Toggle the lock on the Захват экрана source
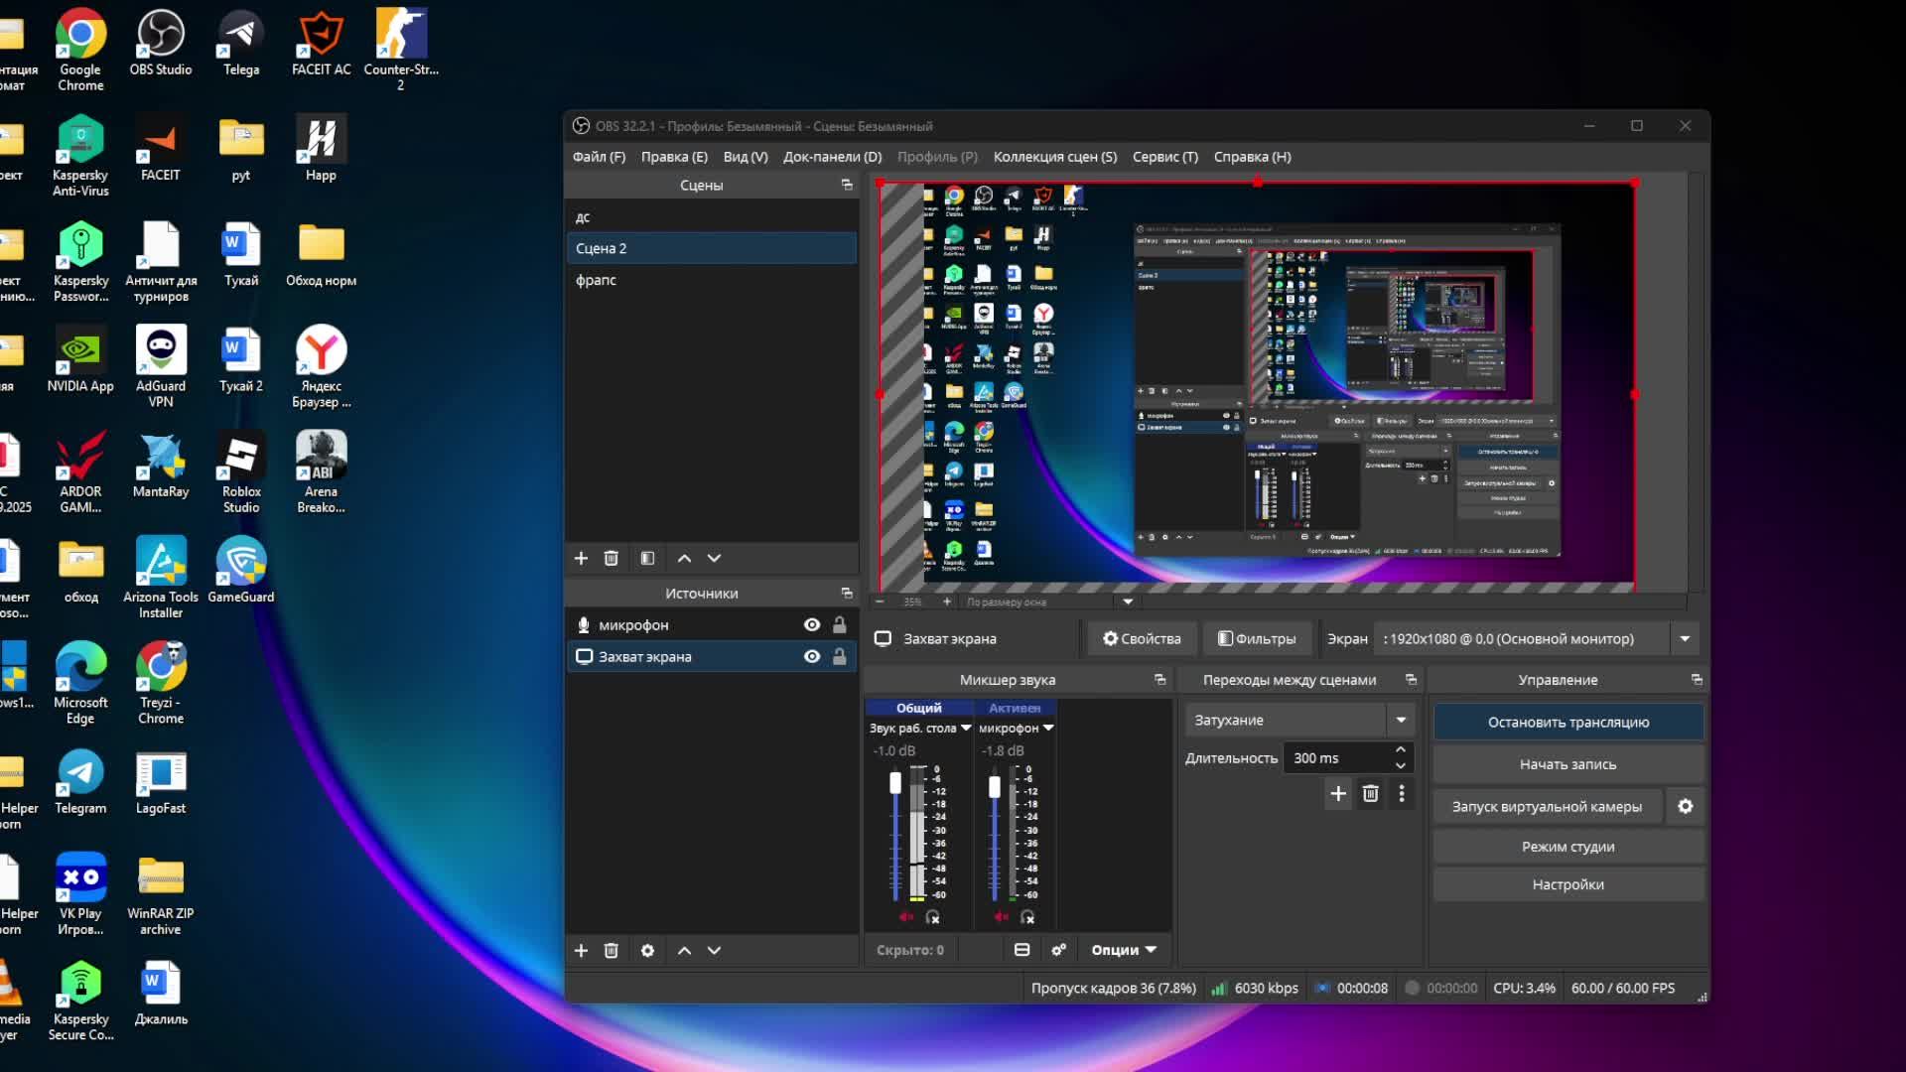1906x1072 pixels. [840, 656]
